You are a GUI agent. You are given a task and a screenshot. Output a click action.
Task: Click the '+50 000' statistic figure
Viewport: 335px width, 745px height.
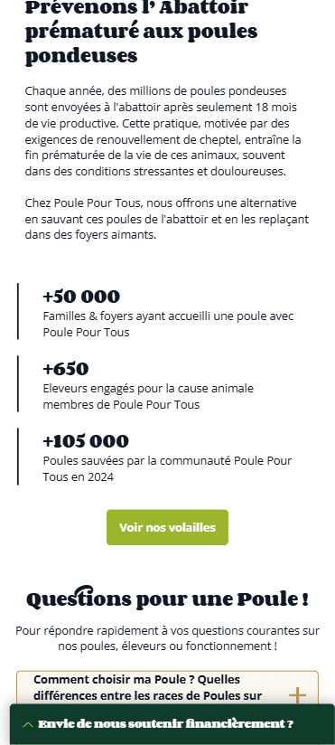pos(81,297)
